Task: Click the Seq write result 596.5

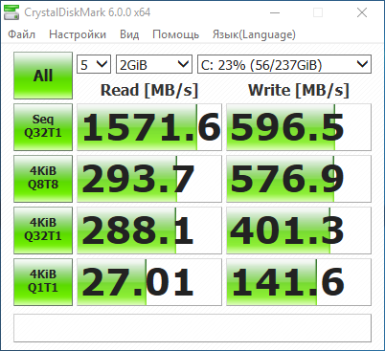Action: (x=299, y=127)
